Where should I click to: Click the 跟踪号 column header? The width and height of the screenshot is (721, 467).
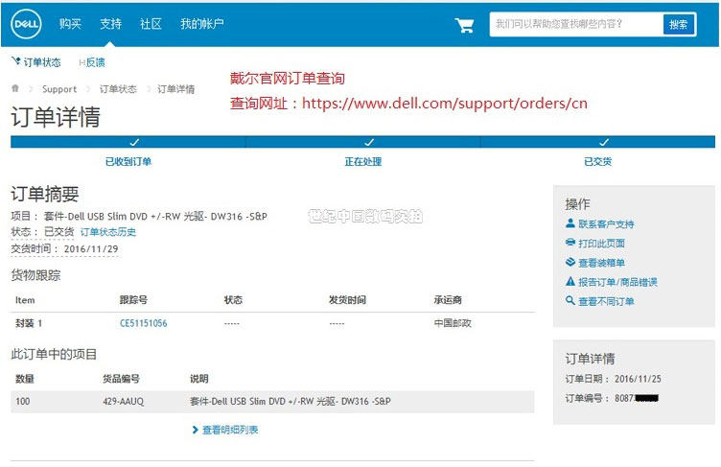(133, 300)
